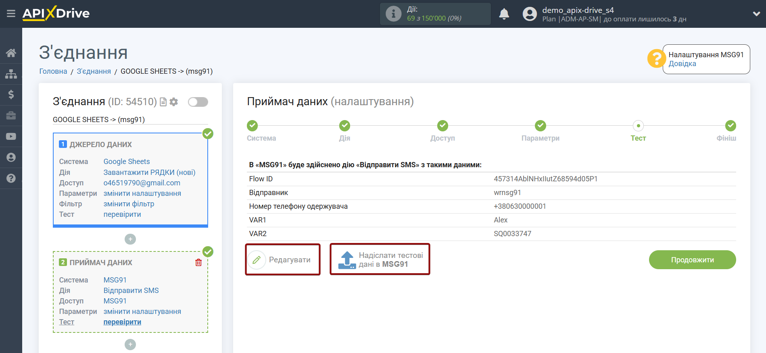This screenshot has width=766, height=353.
Task: Open receiver MSG91 system link
Action: click(x=115, y=280)
